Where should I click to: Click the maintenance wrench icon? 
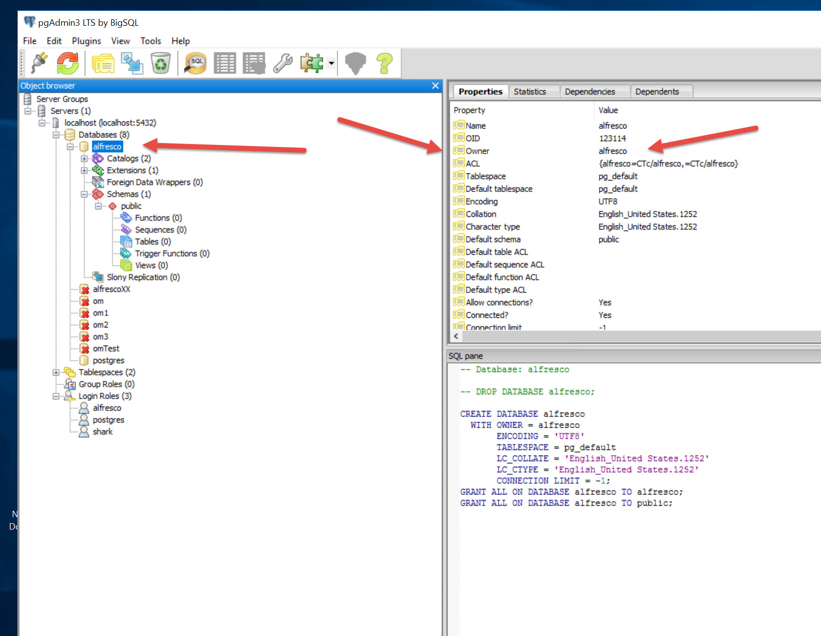click(x=283, y=63)
